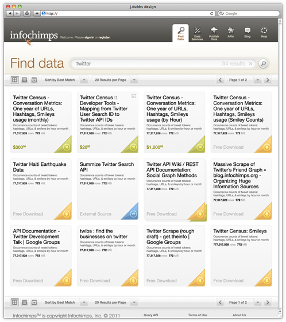286x322 pixels.
Task: Open Summize Twitter Search API title
Action: pos(107,167)
